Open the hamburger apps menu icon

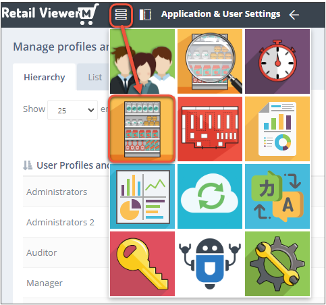coord(121,15)
